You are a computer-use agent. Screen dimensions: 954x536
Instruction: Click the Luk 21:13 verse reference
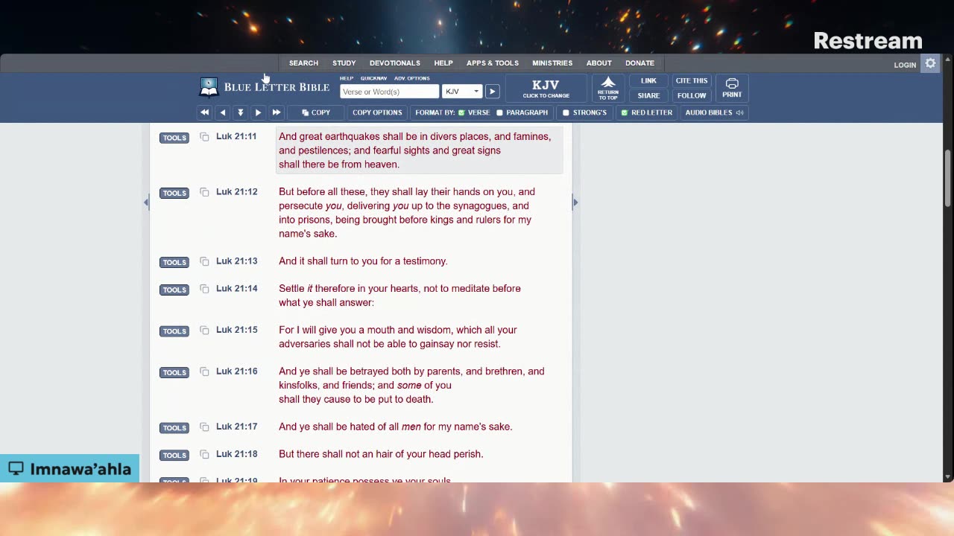click(236, 261)
